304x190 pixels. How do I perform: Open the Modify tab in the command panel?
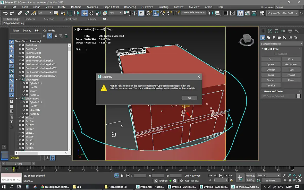[x=270, y=31]
